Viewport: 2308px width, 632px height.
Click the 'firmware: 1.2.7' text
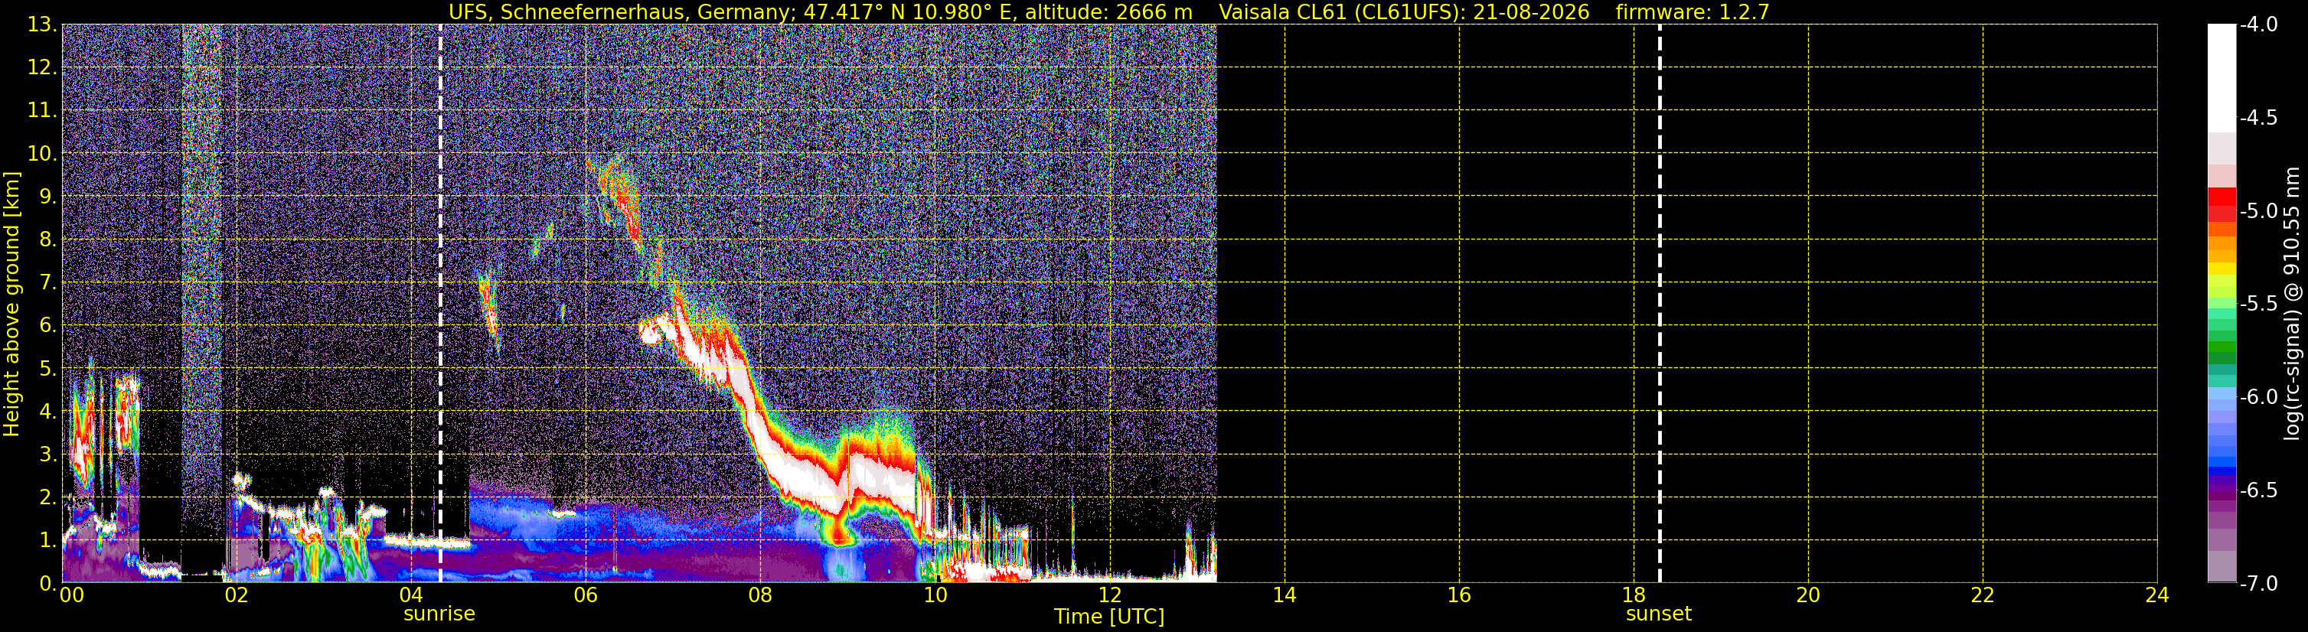pyautogui.click(x=1693, y=12)
